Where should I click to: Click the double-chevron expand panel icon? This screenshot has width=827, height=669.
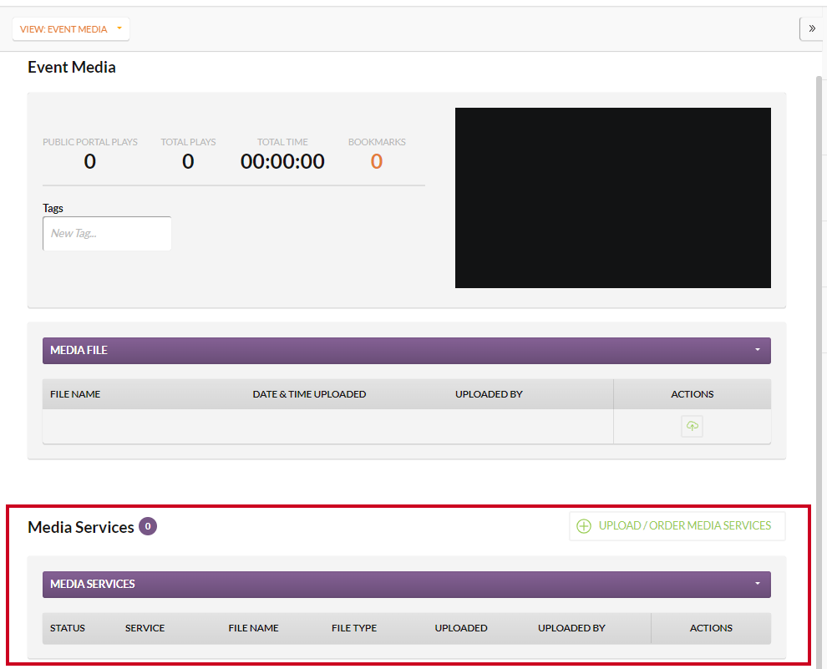tap(812, 28)
